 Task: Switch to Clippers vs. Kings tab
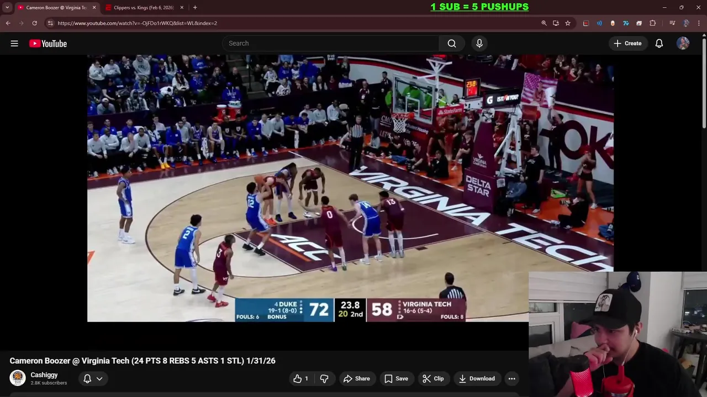144,8
